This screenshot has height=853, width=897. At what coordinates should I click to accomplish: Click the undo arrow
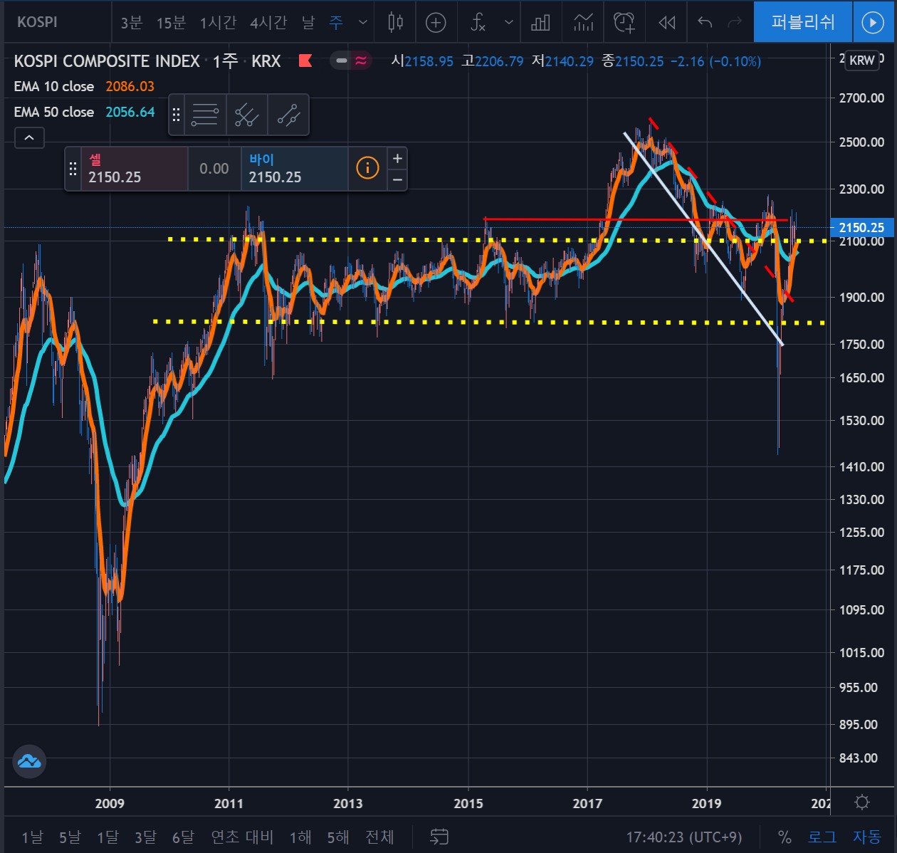pos(705,23)
